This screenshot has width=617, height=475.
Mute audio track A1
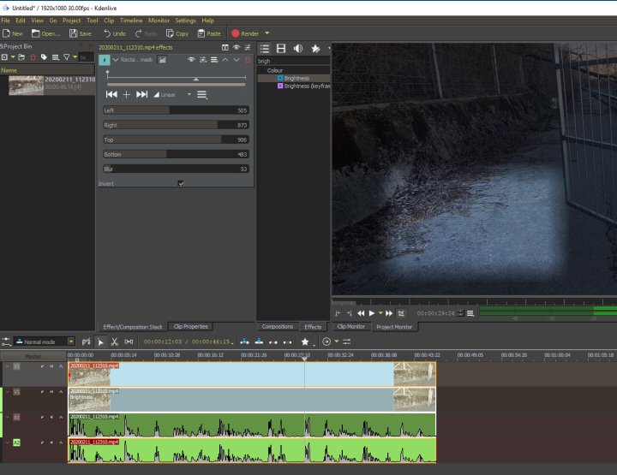(x=51, y=418)
